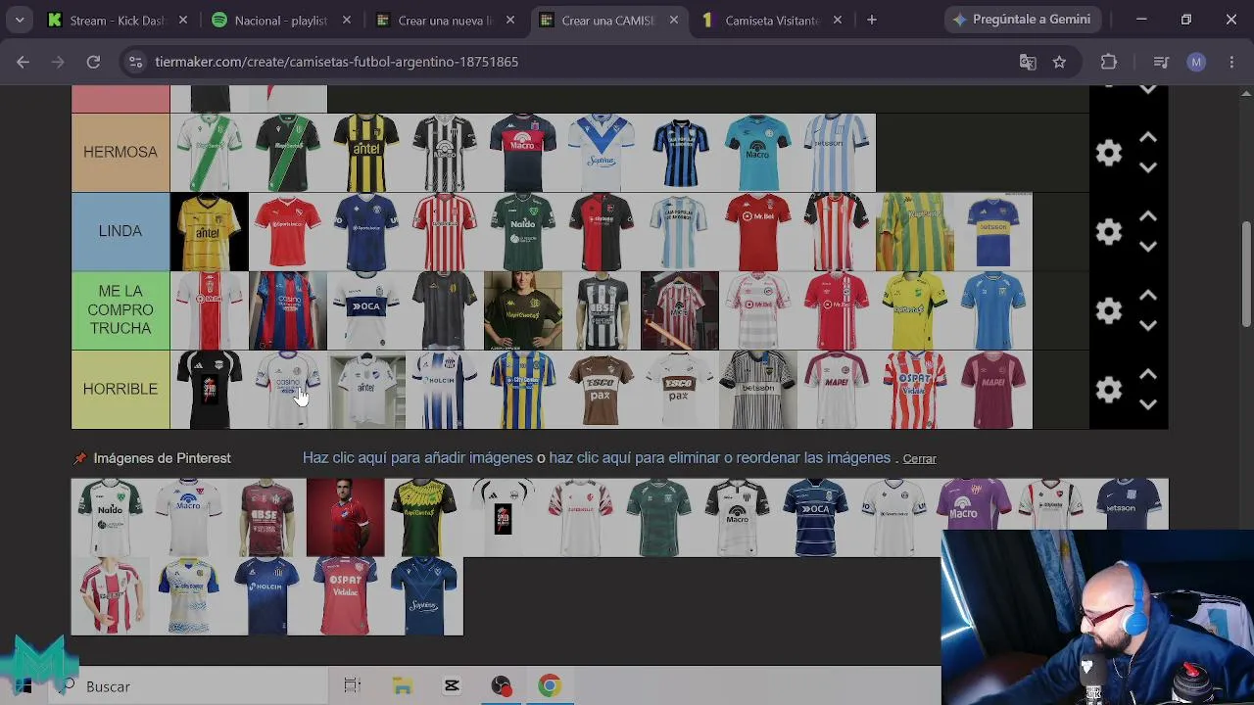Screen dimensions: 1254x705
Task: Move LINDA tier up with arrow
Action: tap(1148, 217)
